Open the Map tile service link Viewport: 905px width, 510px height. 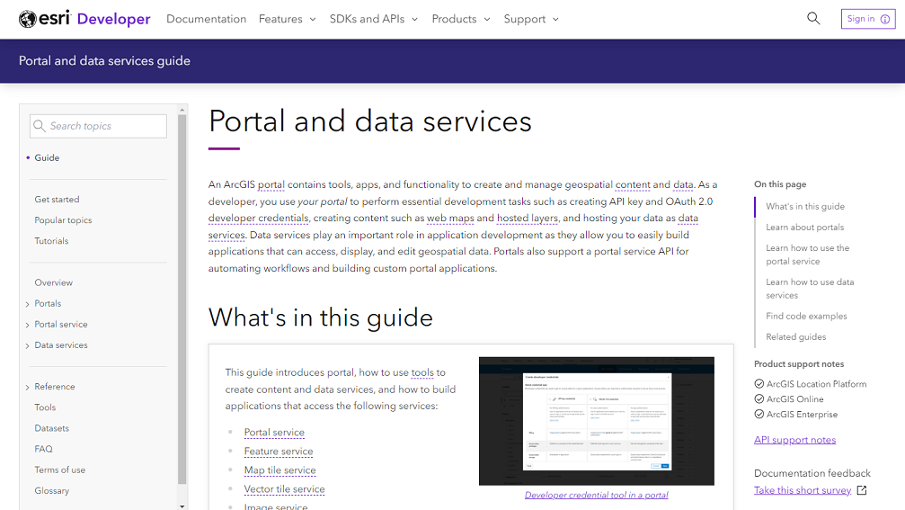[279, 470]
